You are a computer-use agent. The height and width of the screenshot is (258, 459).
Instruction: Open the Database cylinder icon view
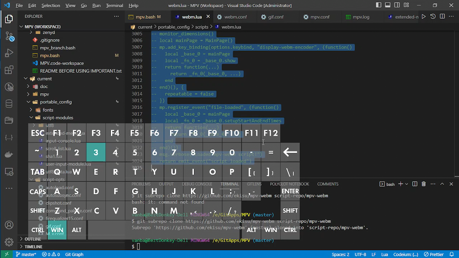[9, 104]
